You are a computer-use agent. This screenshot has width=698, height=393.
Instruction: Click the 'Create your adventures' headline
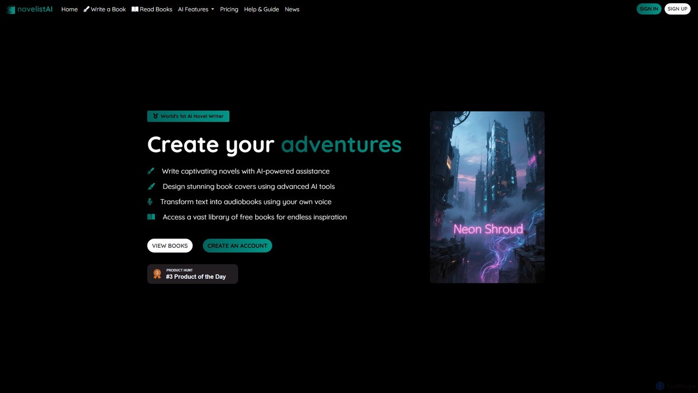(274, 144)
